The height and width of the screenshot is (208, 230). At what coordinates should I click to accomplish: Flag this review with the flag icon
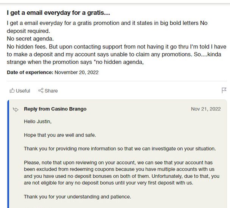click(224, 90)
